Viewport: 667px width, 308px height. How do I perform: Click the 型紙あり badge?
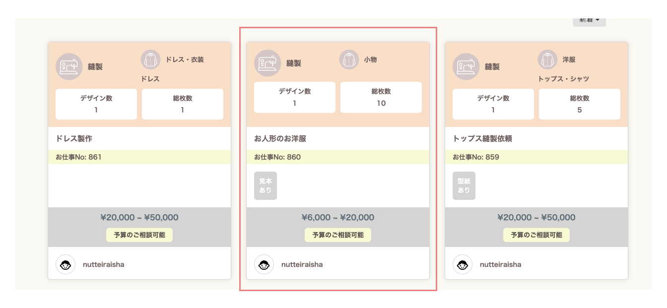464,185
